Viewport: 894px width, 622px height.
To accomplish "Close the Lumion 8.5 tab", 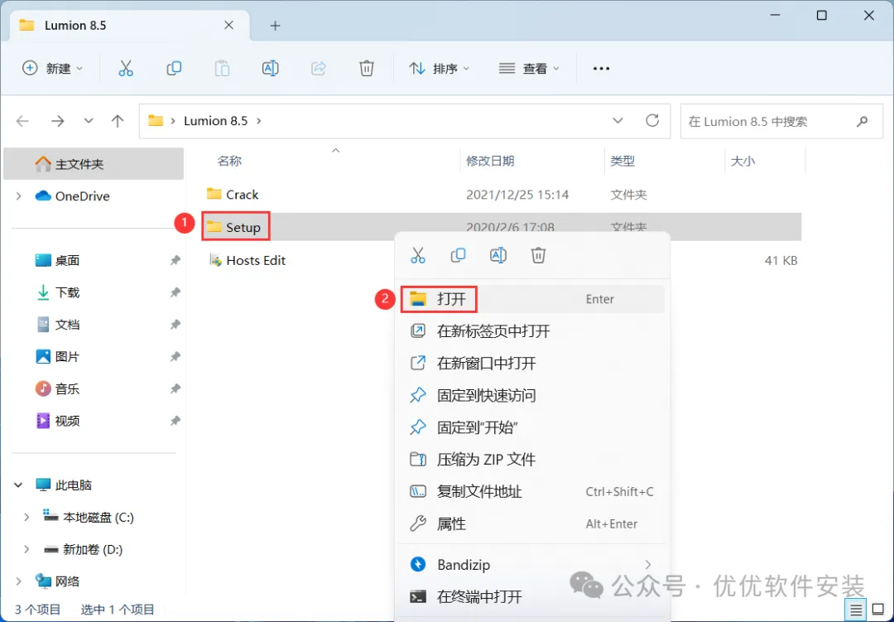I will tap(228, 25).
